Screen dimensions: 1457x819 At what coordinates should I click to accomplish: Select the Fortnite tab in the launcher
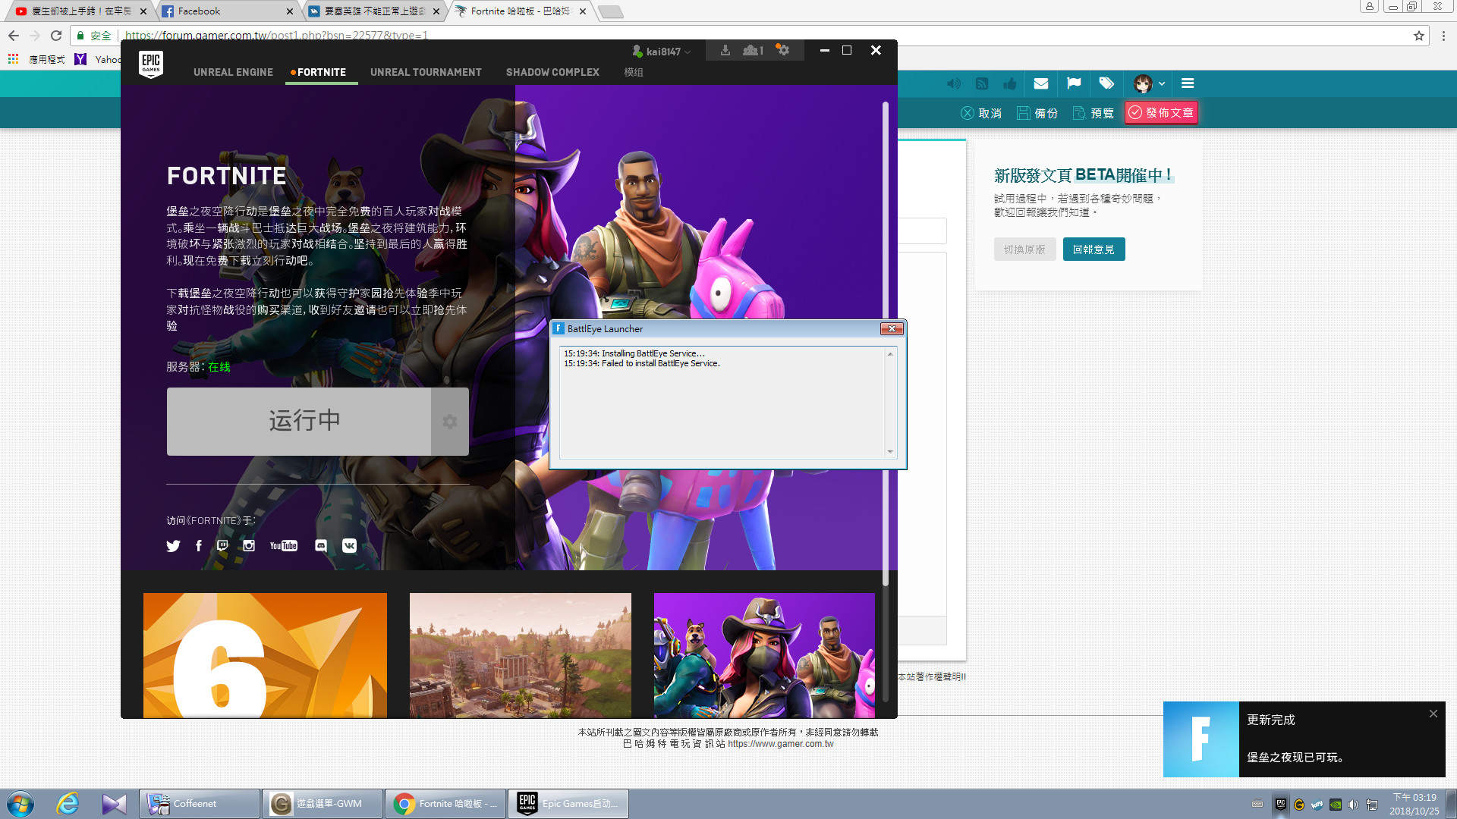(x=321, y=72)
